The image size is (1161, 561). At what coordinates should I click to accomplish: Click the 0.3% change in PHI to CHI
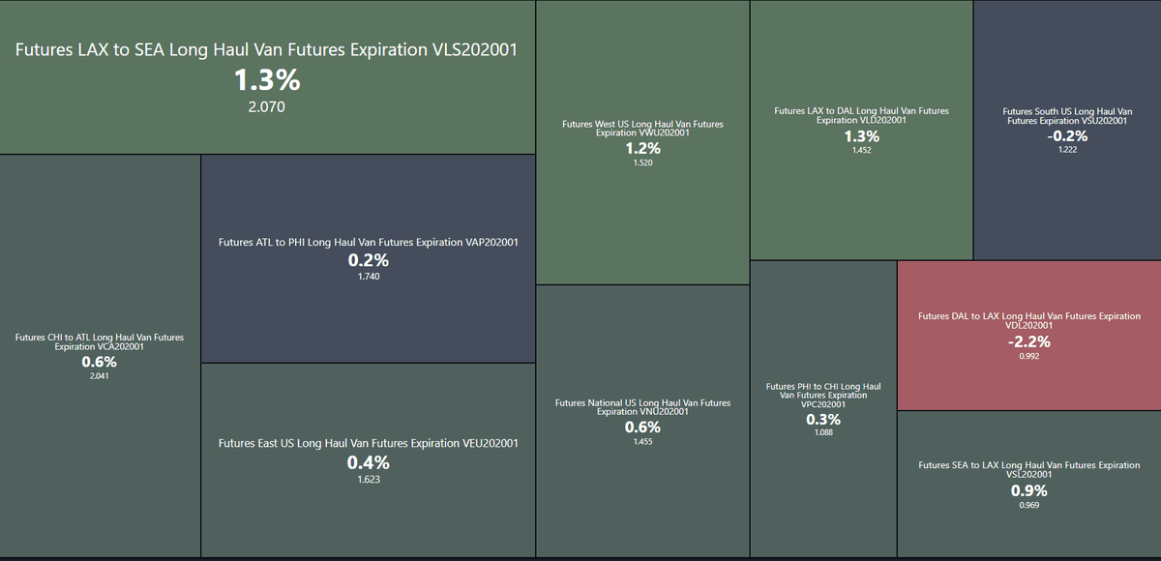tap(823, 419)
